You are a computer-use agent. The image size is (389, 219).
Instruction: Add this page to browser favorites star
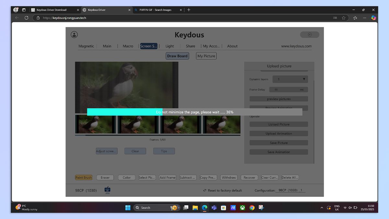tap(344, 18)
